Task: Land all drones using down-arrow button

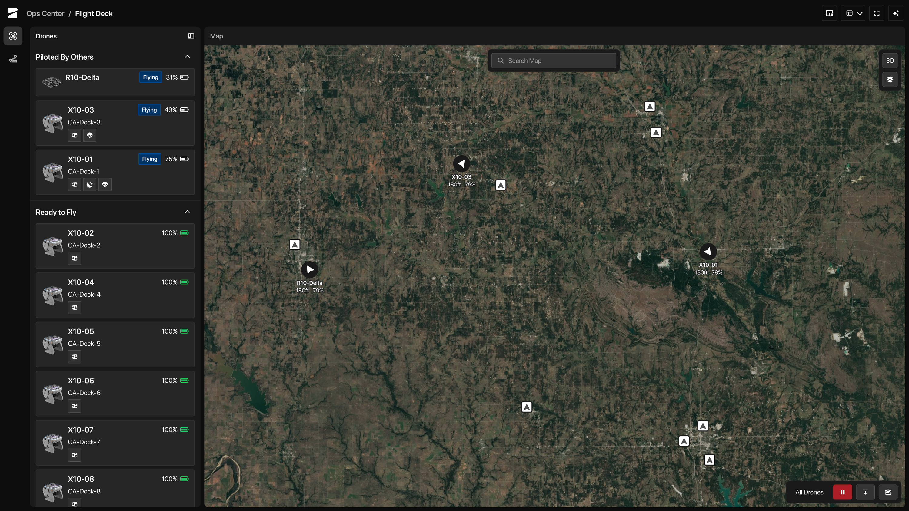Action: pos(865,492)
